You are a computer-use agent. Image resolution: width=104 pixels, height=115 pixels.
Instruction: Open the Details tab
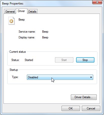(32, 12)
